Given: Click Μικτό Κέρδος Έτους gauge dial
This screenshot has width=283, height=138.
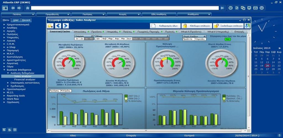Looking at the screenshot, I should [x=222, y=63].
